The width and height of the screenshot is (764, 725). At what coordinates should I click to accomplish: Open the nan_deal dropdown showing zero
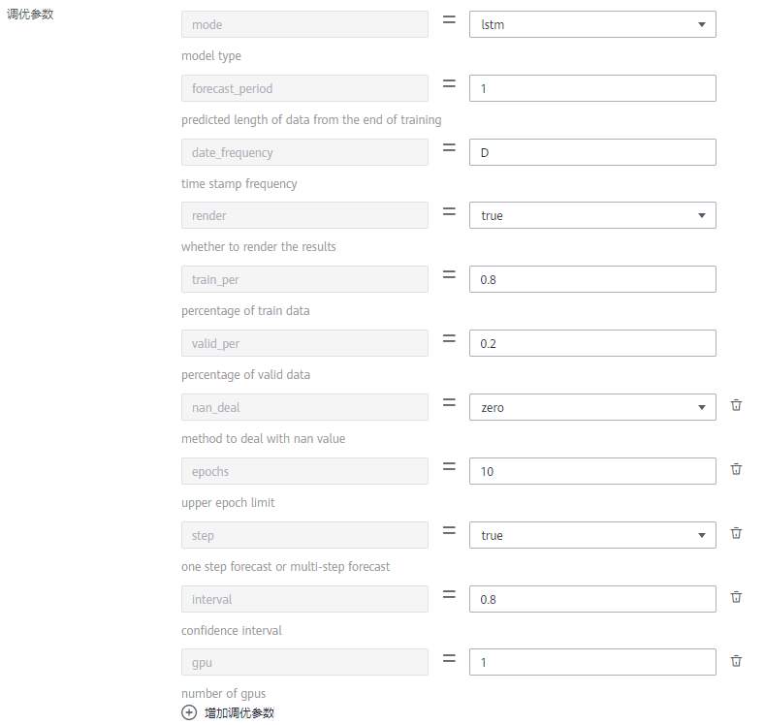click(x=591, y=407)
